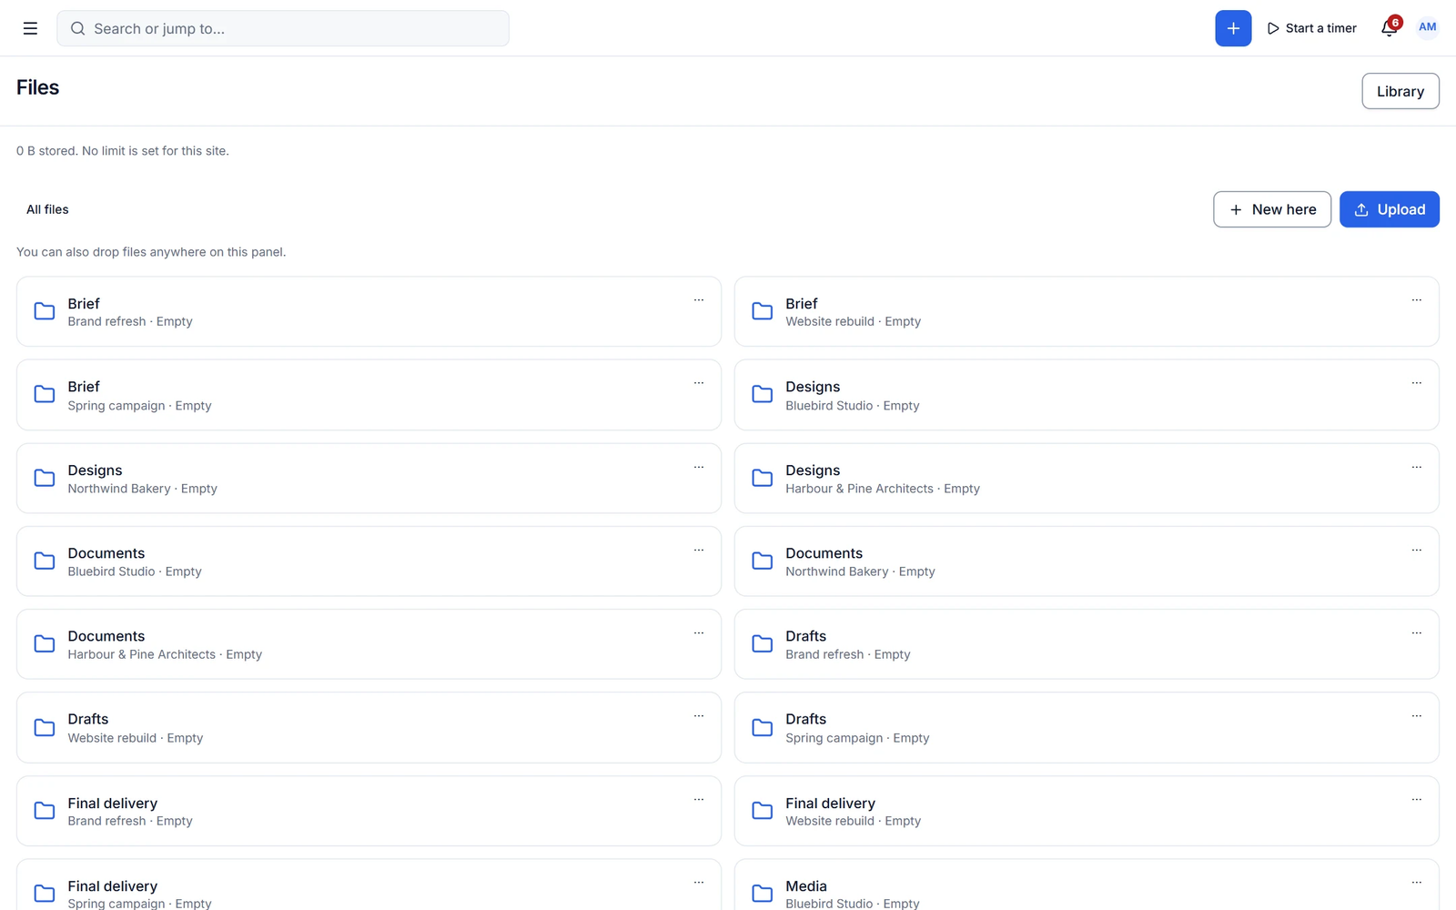Open the Brief folder for Website rebuild
Image resolution: width=1456 pixels, height=910 pixels.
pyautogui.click(x=1087, y=311)
